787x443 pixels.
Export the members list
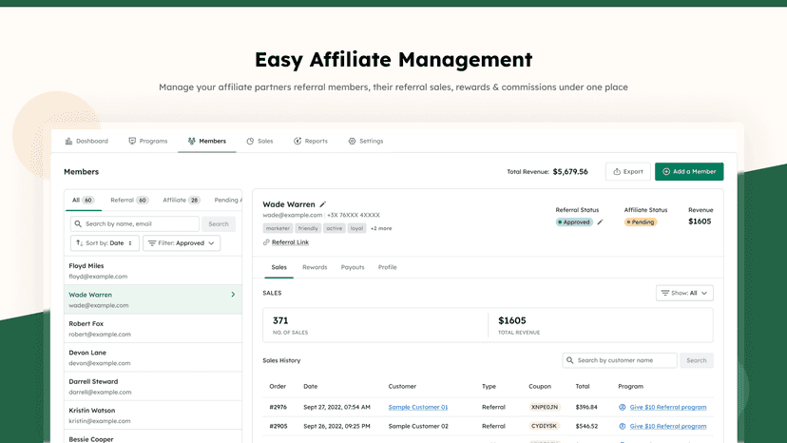pyautogui.click(x=628, y=171)
